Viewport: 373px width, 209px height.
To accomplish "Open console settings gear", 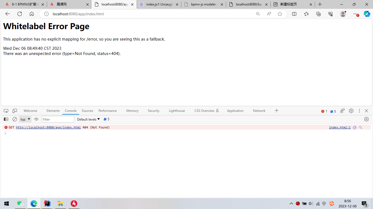I will (366, 119).
